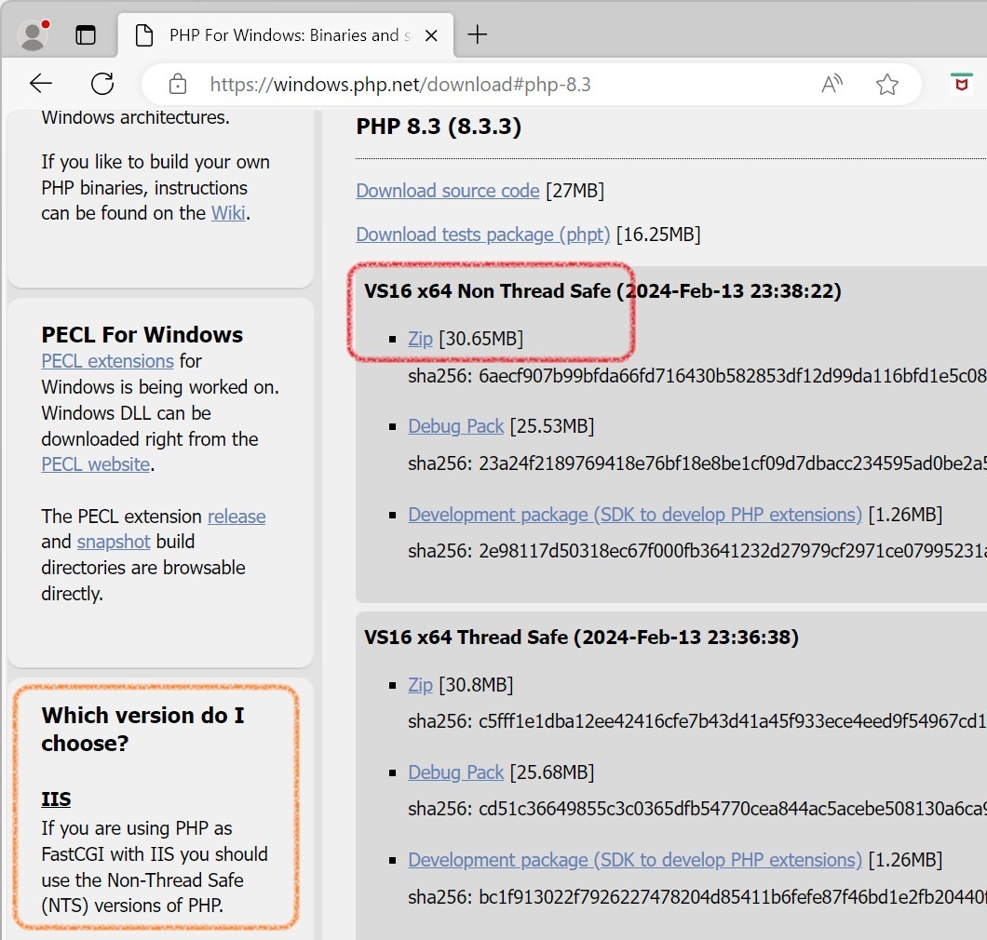987x940 pixels.
Task: Click the site info lock icon
Action: (x=177, y=85)
